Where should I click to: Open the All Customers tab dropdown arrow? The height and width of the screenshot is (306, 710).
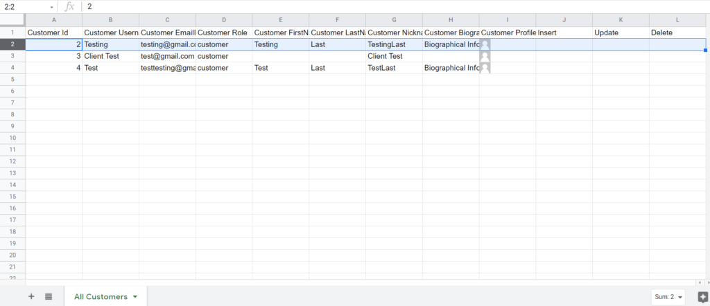[135, 297]
